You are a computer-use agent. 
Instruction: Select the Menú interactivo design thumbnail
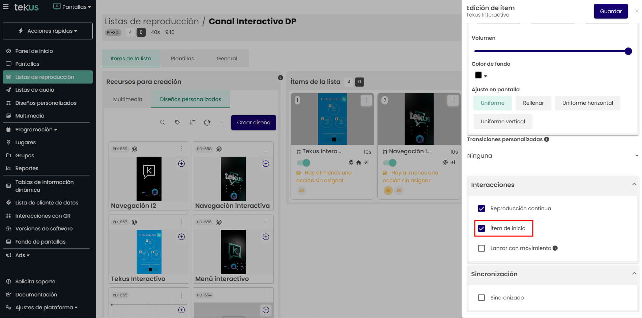pyautogui.click(x=233, y=252)
